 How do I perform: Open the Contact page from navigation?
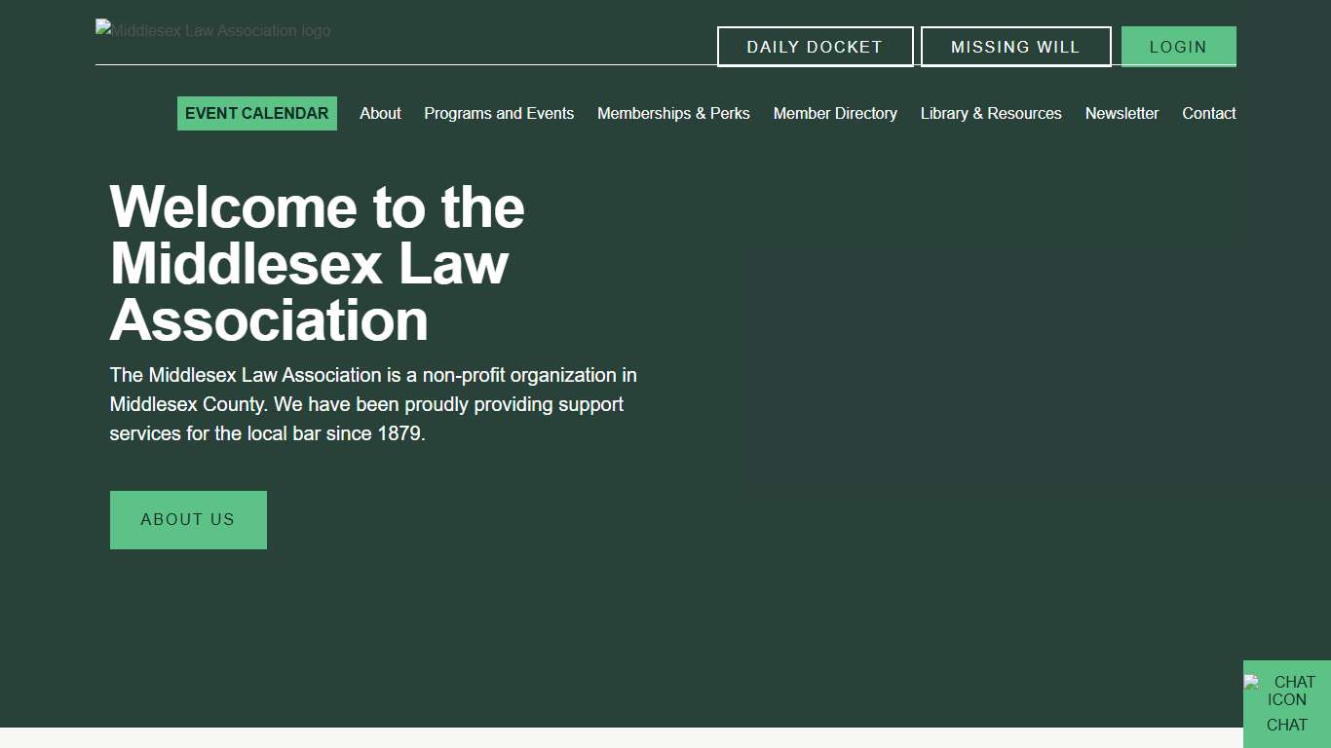pos(1208,113)
